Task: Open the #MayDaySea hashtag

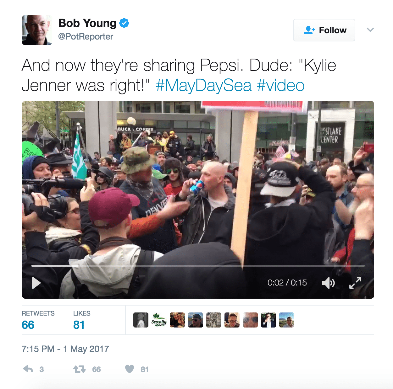Action: (204, 85)
